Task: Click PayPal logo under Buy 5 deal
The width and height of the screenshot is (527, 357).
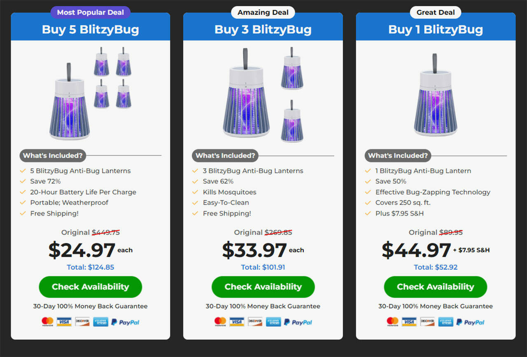Action: pos(125,322)
